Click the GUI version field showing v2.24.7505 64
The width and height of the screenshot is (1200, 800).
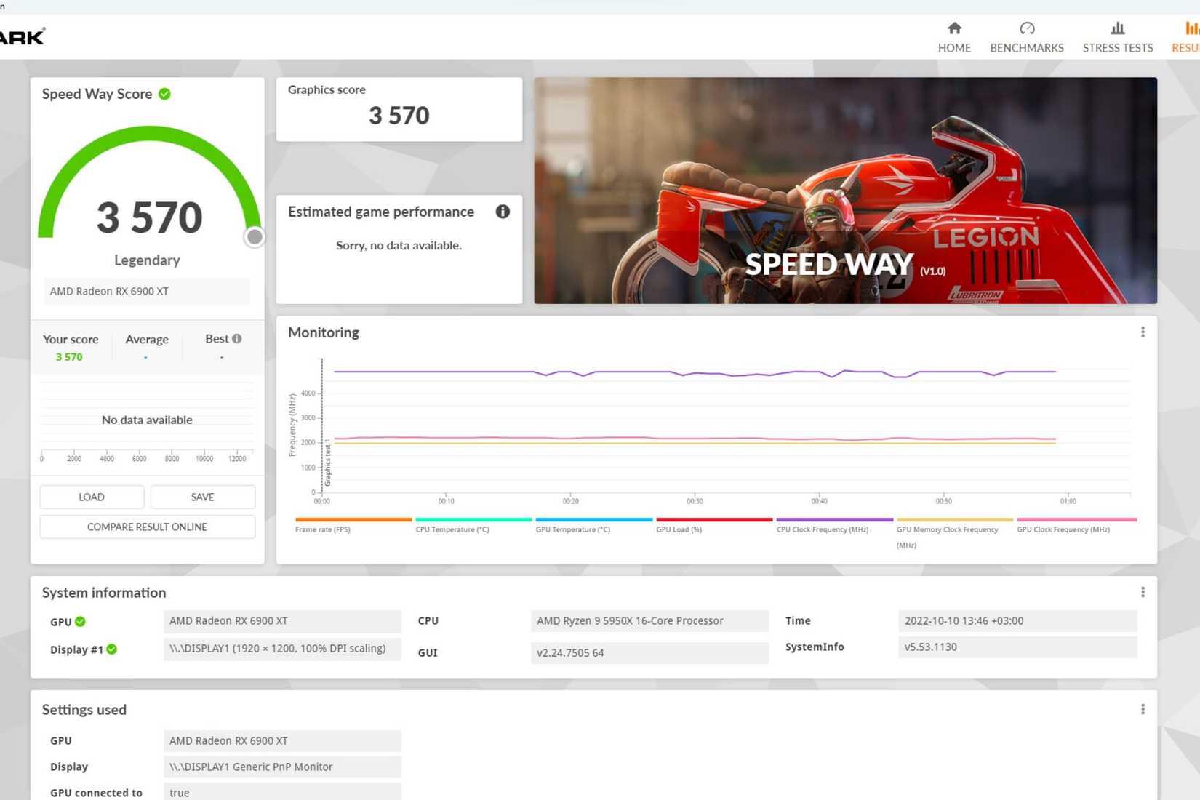pyautogui.click(x=649, y=652)
